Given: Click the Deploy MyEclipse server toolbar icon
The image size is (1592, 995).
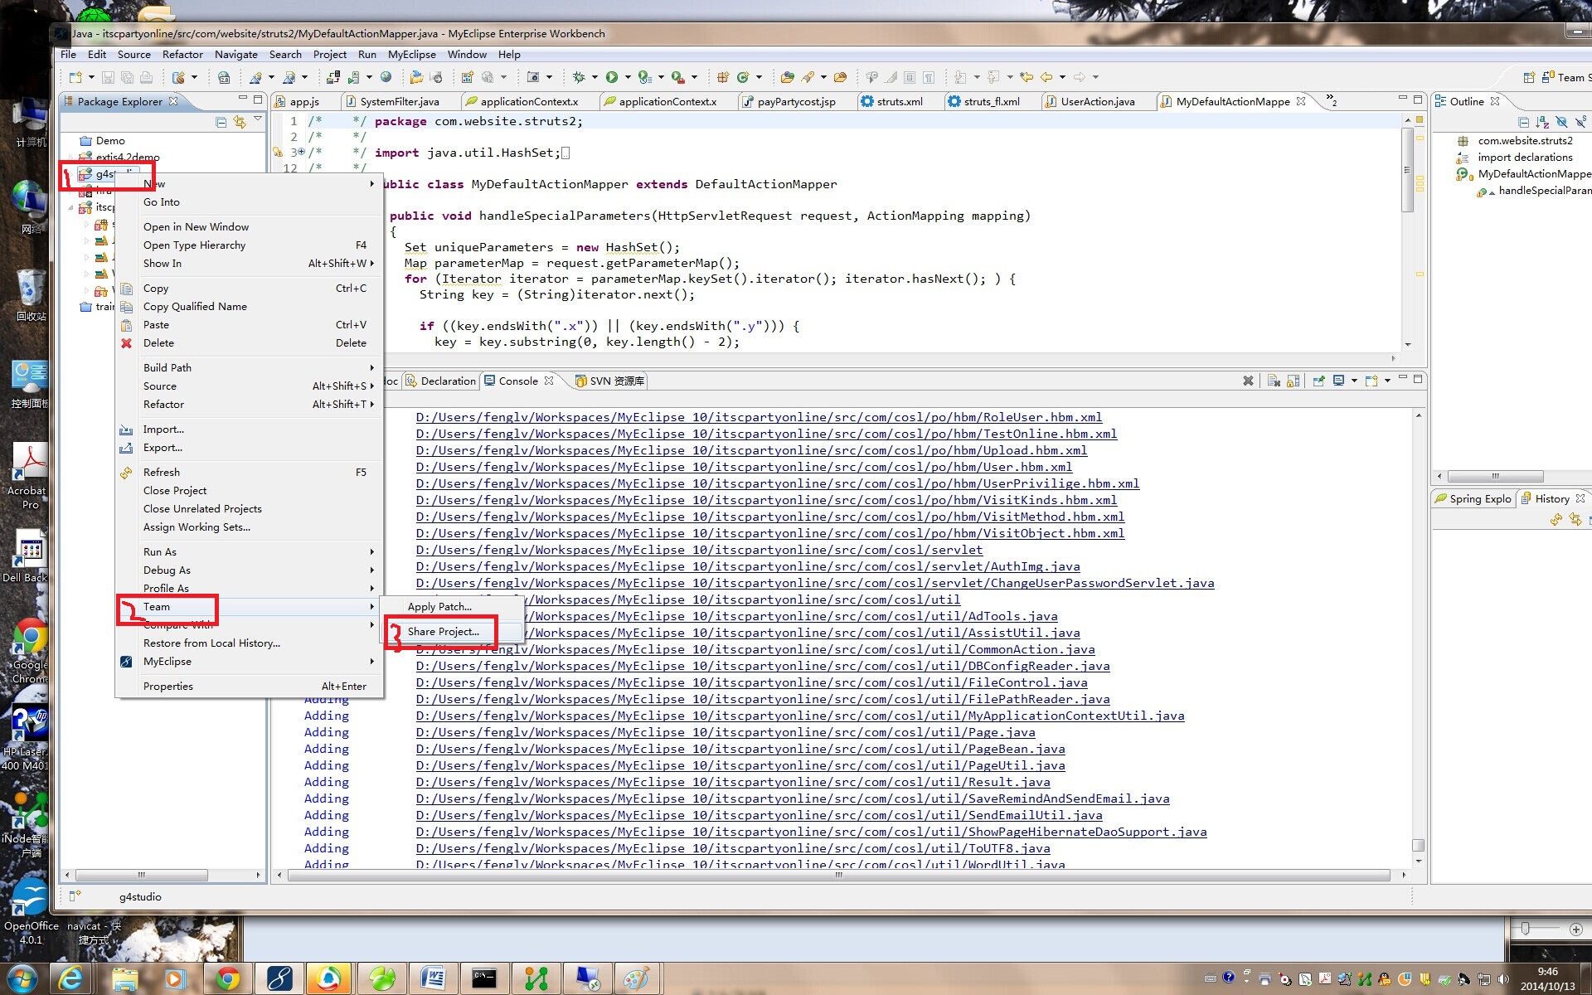Looking at the screenshot, I should 332,77.
